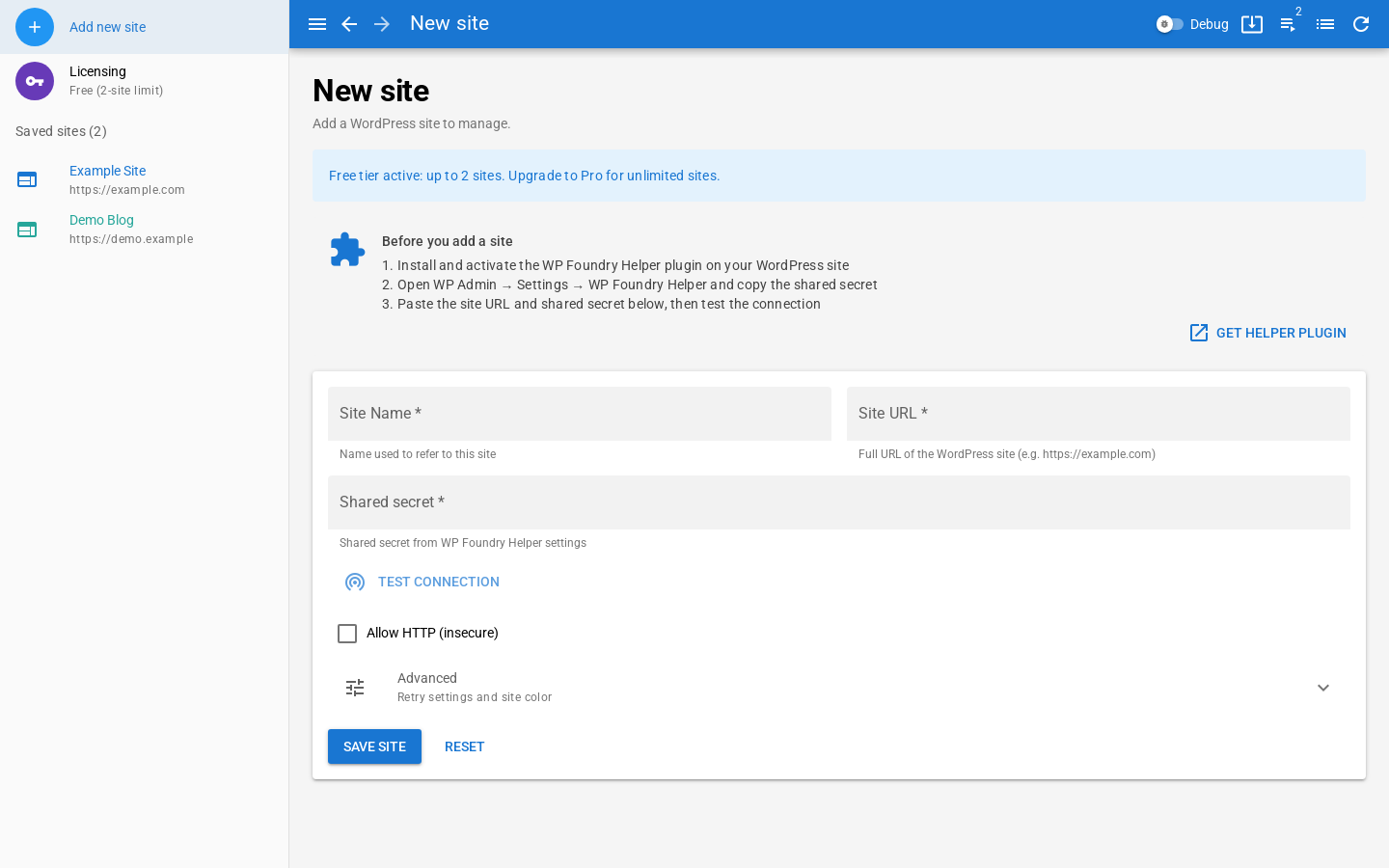Open the Licensing key icon
1389x868 pixels.
pos(35,81)
